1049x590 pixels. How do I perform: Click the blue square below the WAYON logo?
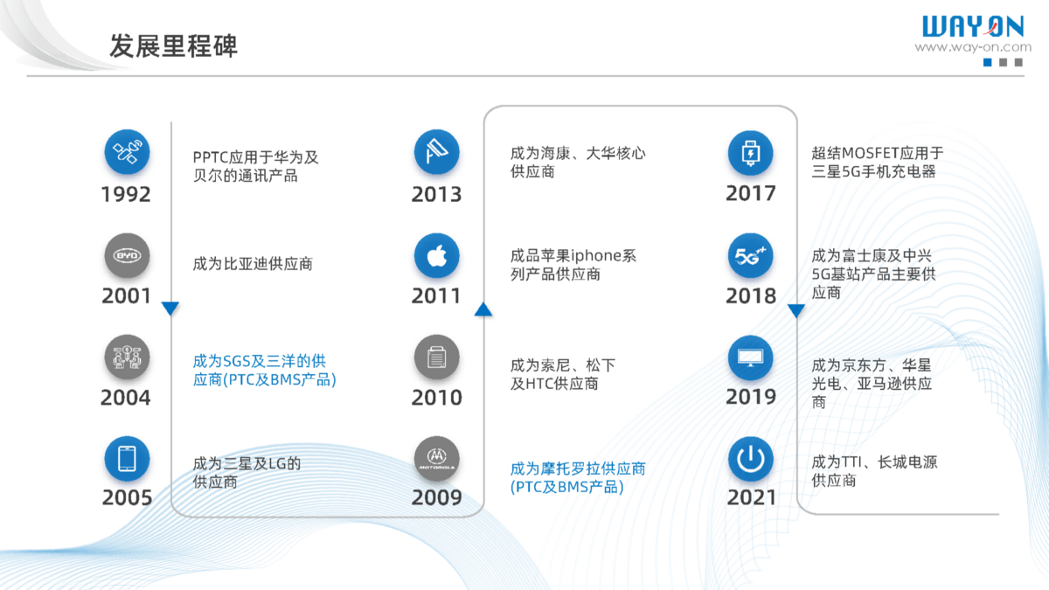[987, 63]
